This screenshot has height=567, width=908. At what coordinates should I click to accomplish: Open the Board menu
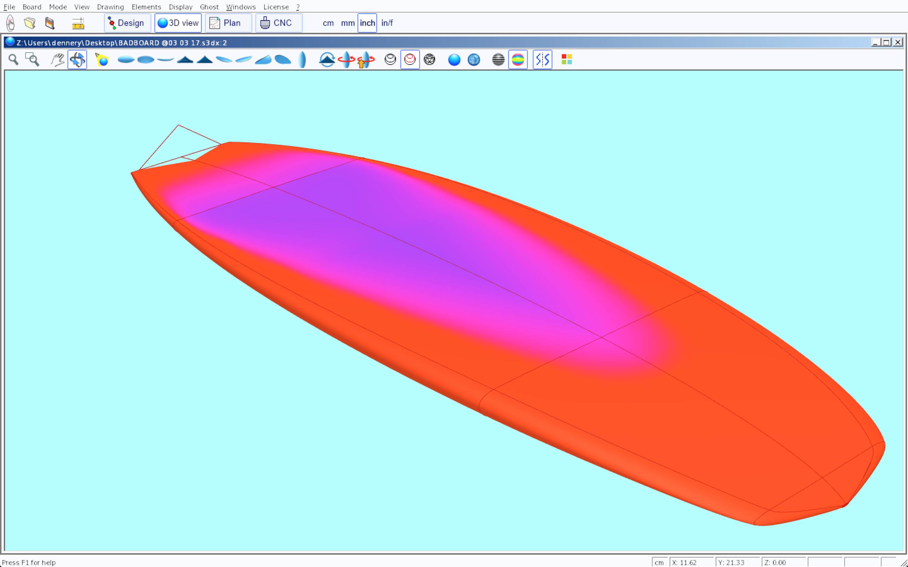[x=32, y=7]
